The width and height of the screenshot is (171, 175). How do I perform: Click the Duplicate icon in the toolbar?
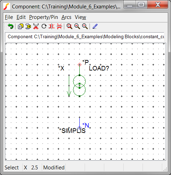tap(21, 26)
